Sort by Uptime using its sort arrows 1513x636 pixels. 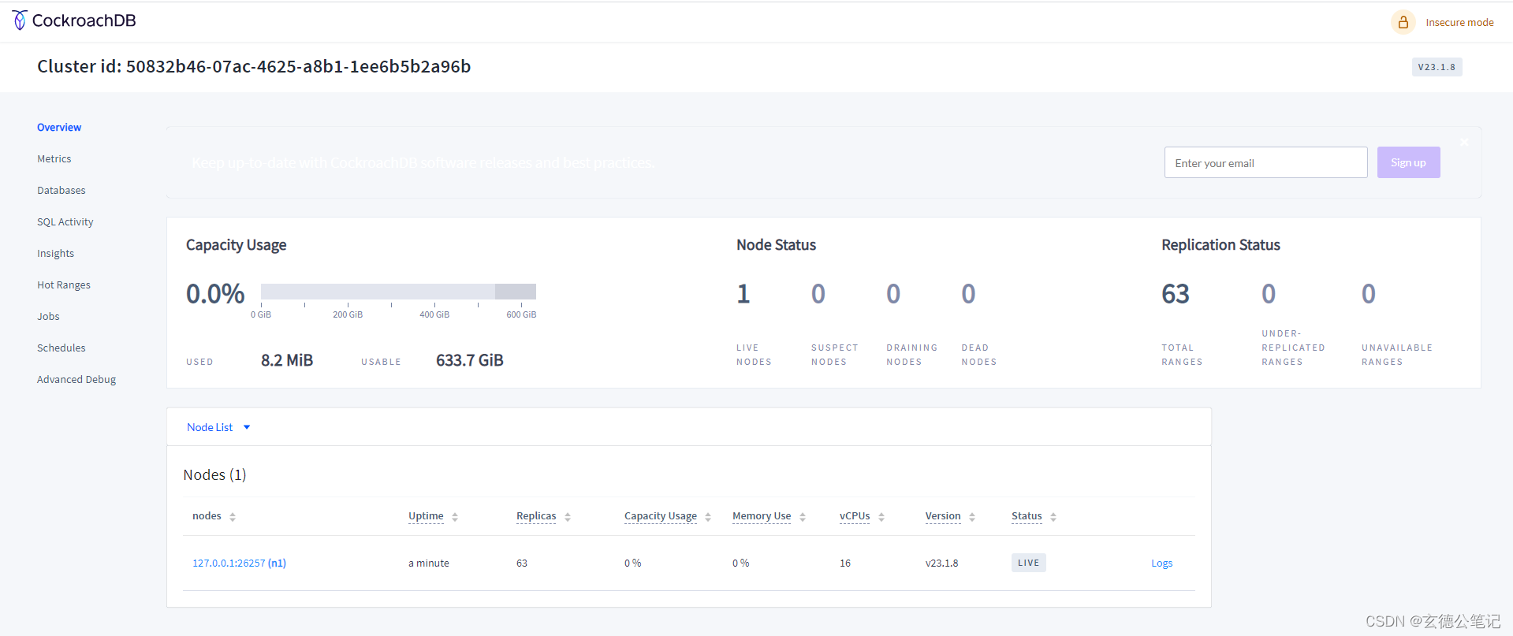coord(455,517)
